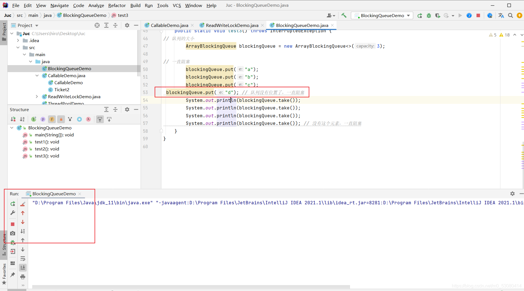Viewport: 524px width, 291px height.
Task: Toggle Autoscroll to Source in Structure
Action: 100,119
